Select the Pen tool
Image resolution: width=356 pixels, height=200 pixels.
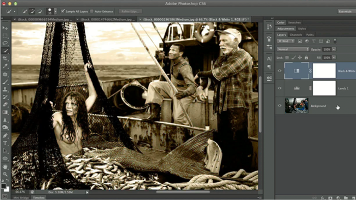[5, 136]
